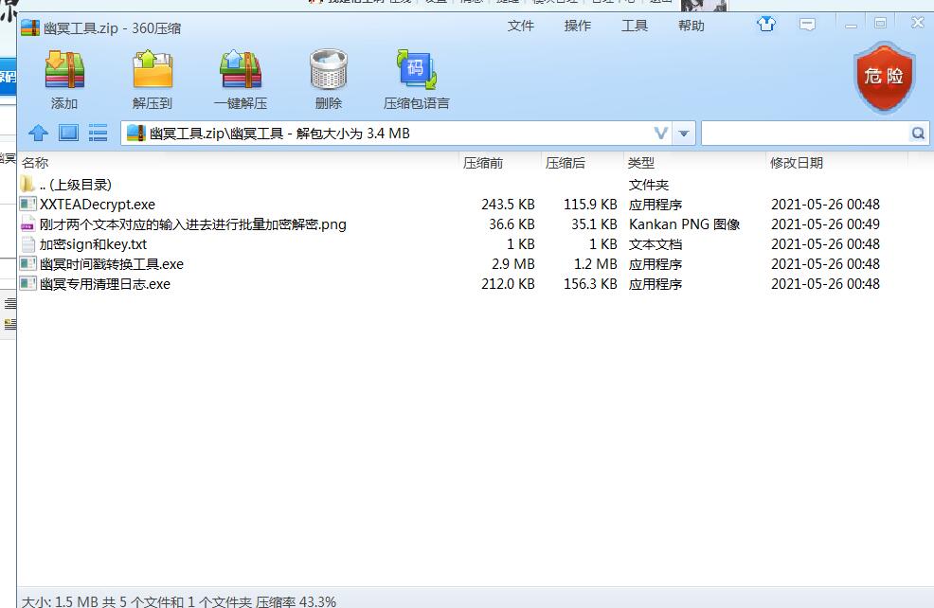Go up one level with blue arrow
The image size is (934, 608).
38,134
